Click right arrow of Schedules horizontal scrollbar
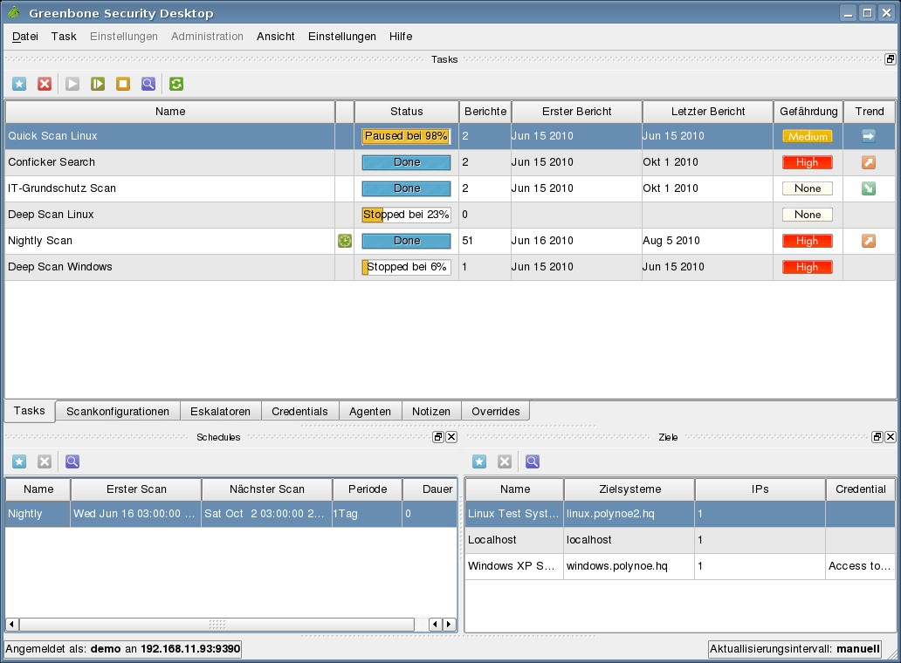901x663 pixels. click(450, 625)
